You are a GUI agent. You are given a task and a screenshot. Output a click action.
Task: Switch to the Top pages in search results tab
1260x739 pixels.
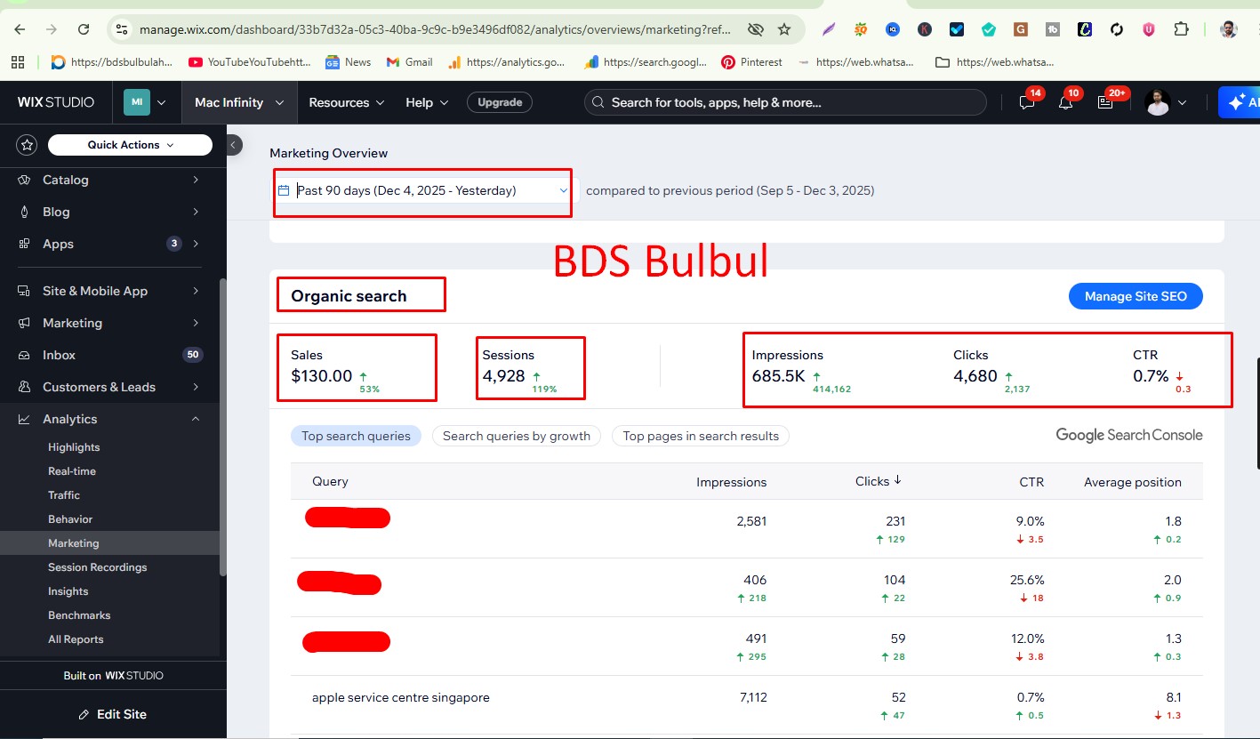(x=700, y=436)
